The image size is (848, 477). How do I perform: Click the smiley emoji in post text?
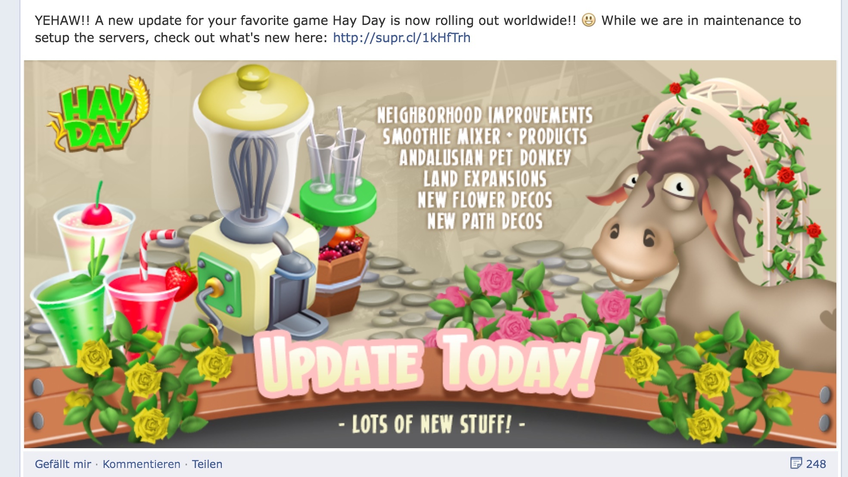click(x=588, y=20)
